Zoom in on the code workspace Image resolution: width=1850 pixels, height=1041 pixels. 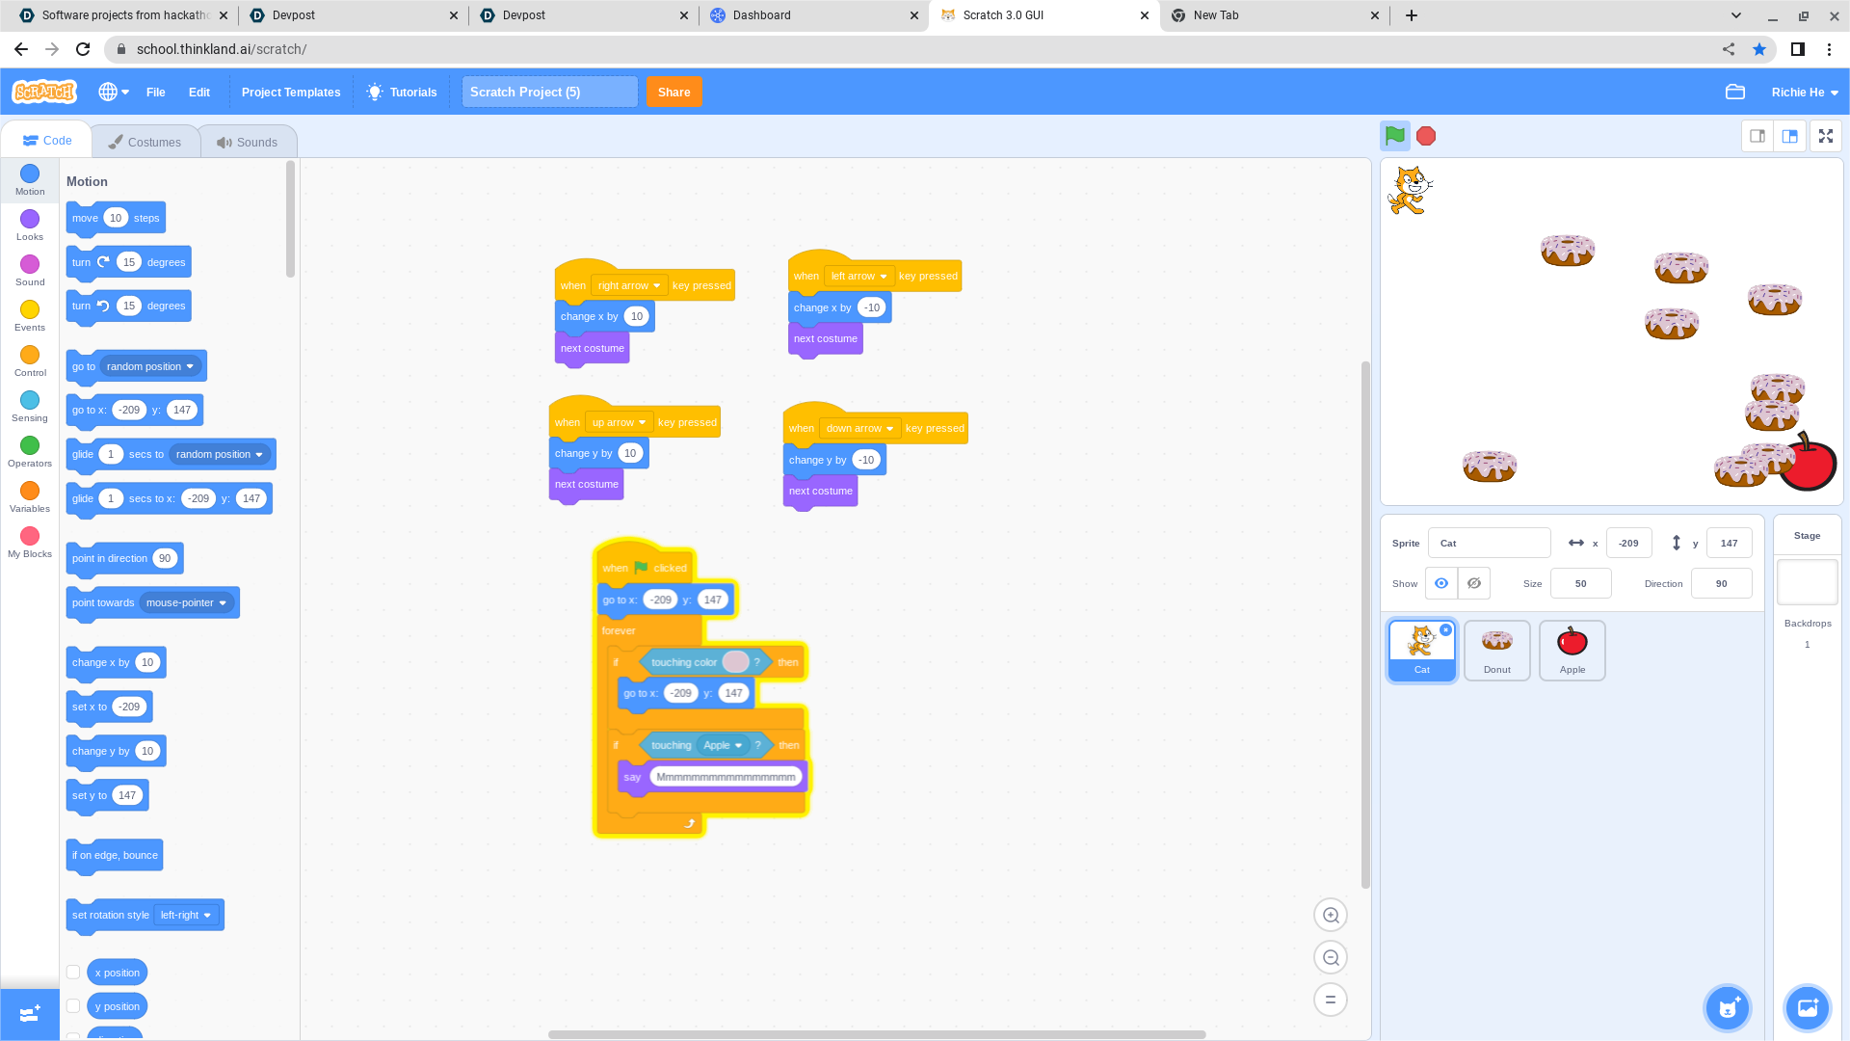click(x=1331, y=915)
